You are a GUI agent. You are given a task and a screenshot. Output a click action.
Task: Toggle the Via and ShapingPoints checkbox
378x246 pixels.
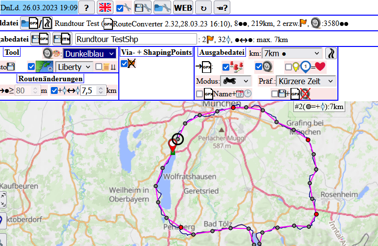tap(124, 64)
